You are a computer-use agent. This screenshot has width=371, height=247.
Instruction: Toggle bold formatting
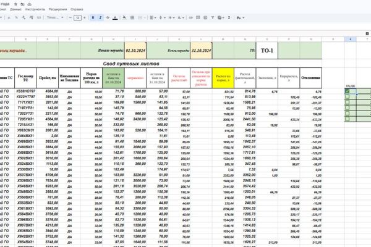coord(93,18)
